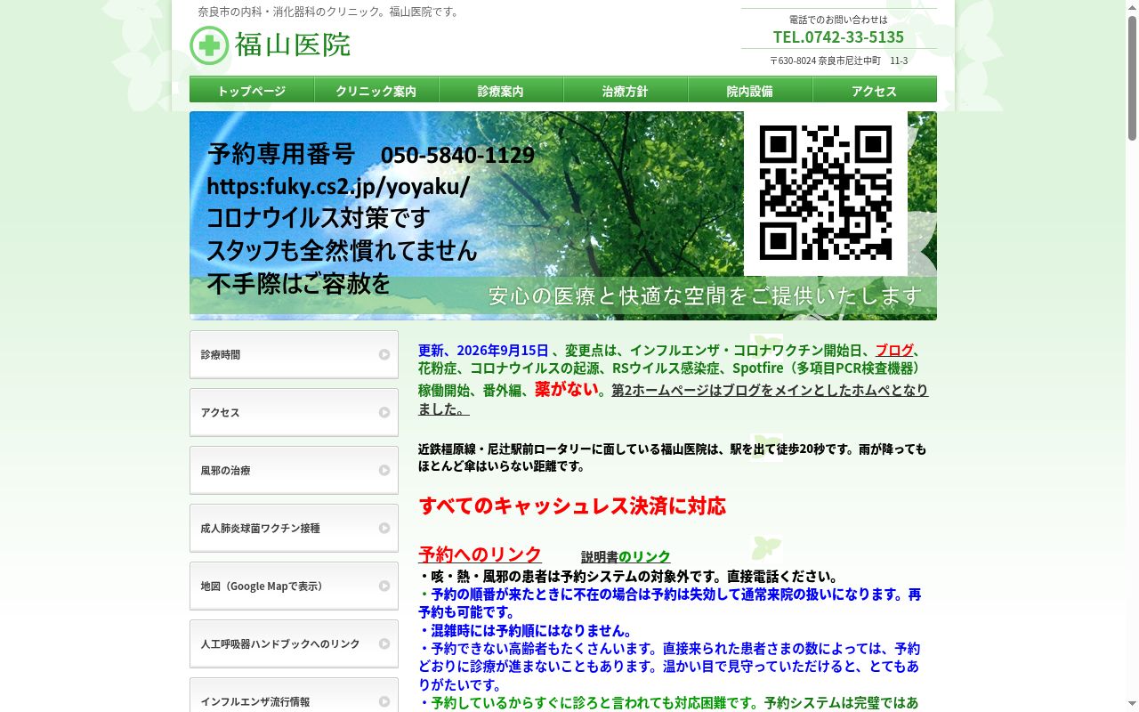This screenshot has height=712, width=1139.
Task: Click the arrow icon beside 人工呼吸器ハンドブックへのリンク
Action: (x=384, y=643)
